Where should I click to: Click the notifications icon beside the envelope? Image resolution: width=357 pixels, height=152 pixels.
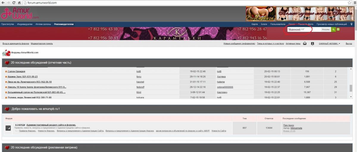click(312, 43)
